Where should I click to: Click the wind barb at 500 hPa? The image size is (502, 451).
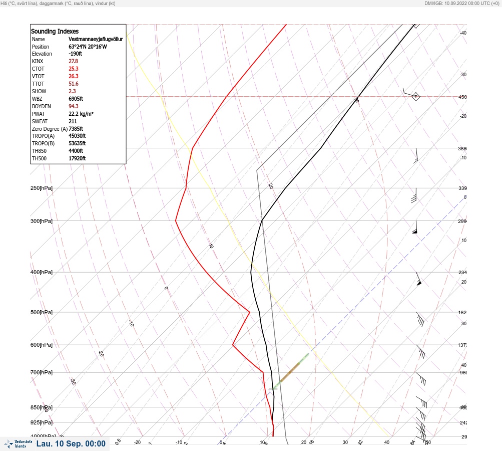click(420, 319)
